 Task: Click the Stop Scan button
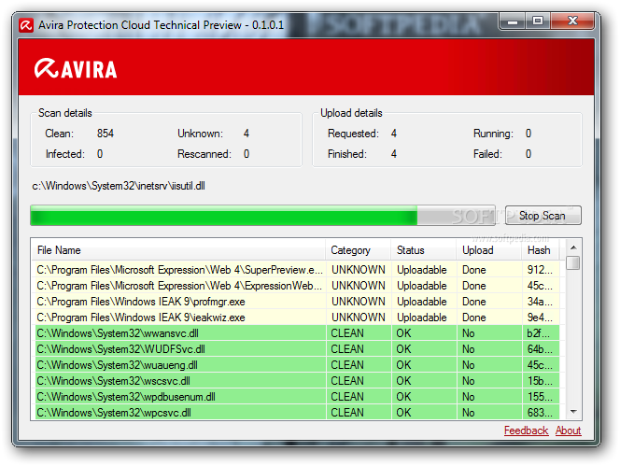[x=542, y=216]
